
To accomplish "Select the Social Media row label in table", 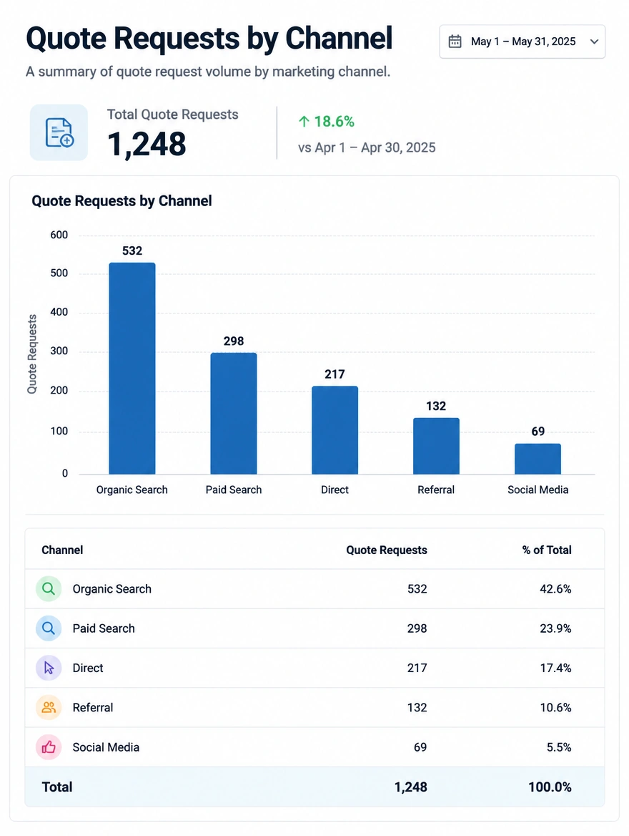I will point(106,747).
